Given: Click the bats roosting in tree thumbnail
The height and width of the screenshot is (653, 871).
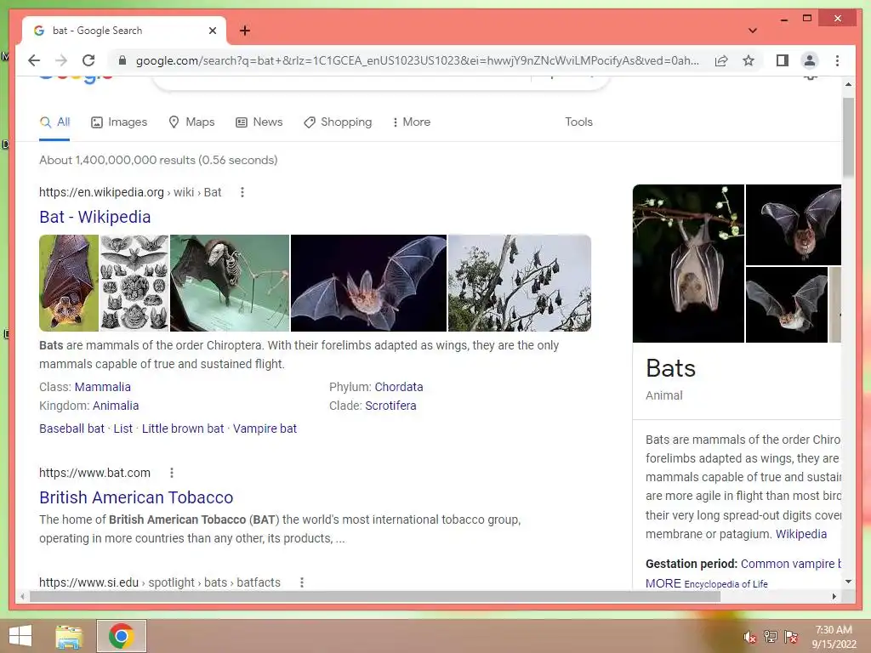Looking at the screenshot, I should coord(520,283).
